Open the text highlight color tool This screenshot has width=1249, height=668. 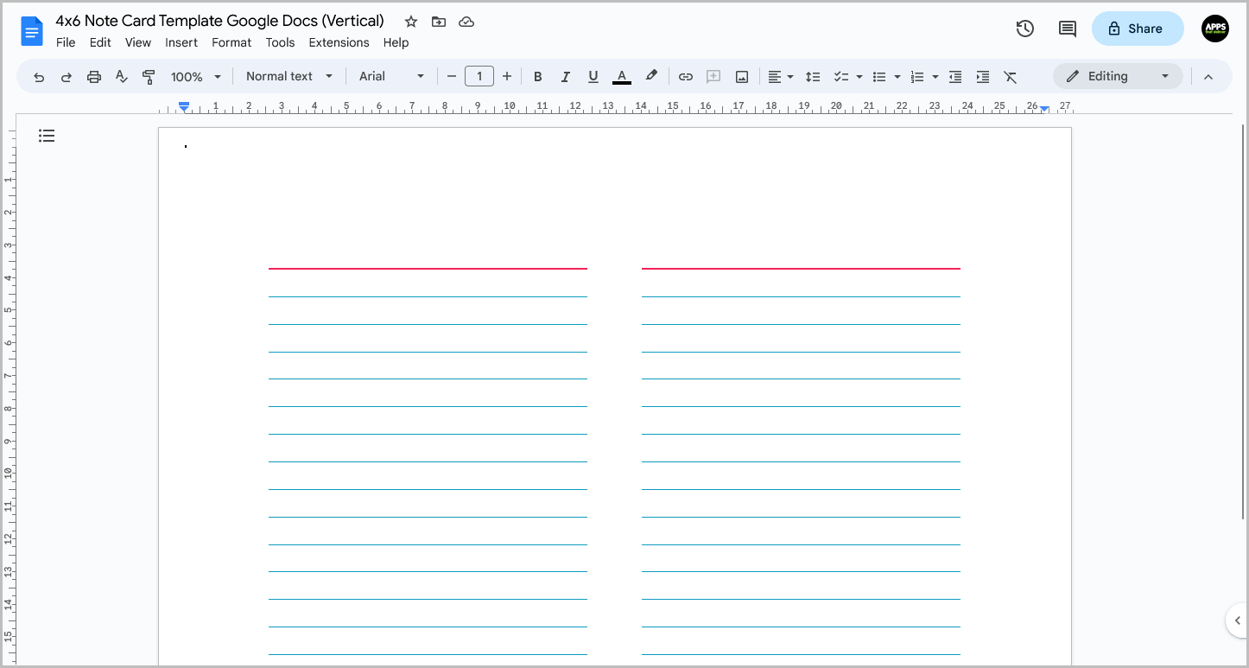pyautogui.click(x=651, y=76)
